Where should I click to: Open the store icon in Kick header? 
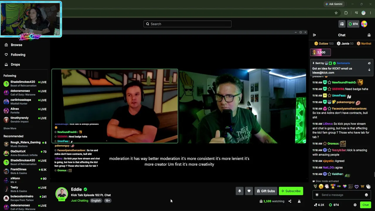click(342, 24)
